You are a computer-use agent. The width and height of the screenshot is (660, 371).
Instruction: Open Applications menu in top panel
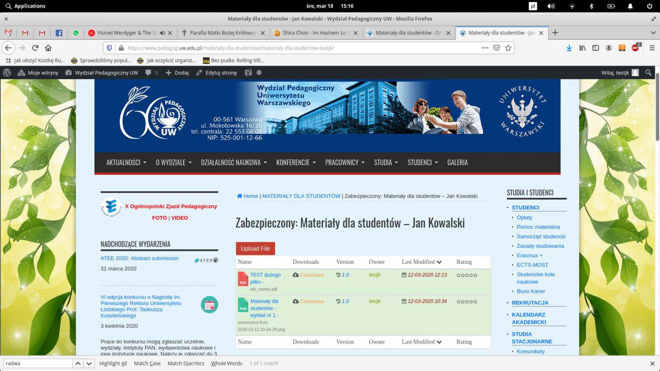click(25, 6)
